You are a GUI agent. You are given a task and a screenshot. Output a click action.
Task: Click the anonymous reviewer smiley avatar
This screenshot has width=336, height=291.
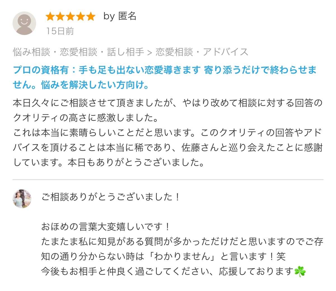click(24, 23)
